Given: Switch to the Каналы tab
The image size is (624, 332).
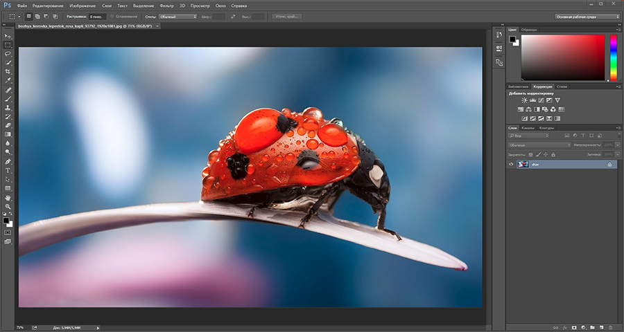Looking at the screenshot, I should tap(528, 128).
